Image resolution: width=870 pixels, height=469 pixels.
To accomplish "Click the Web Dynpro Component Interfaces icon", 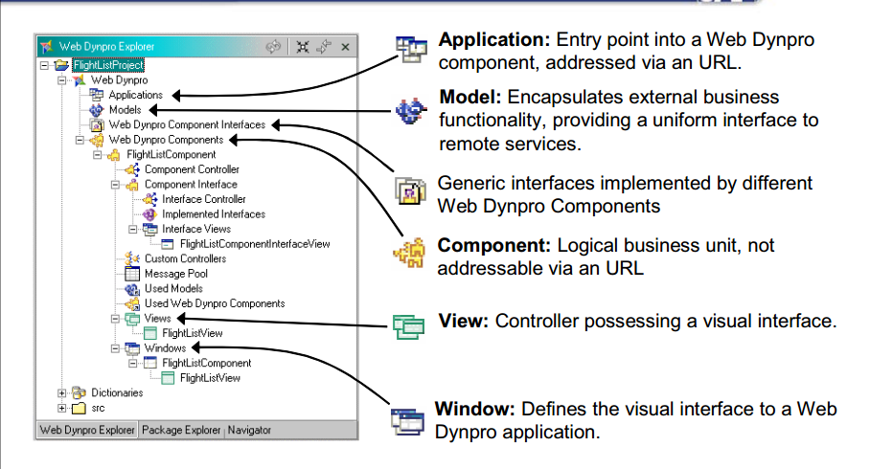I will coord(97,124).
